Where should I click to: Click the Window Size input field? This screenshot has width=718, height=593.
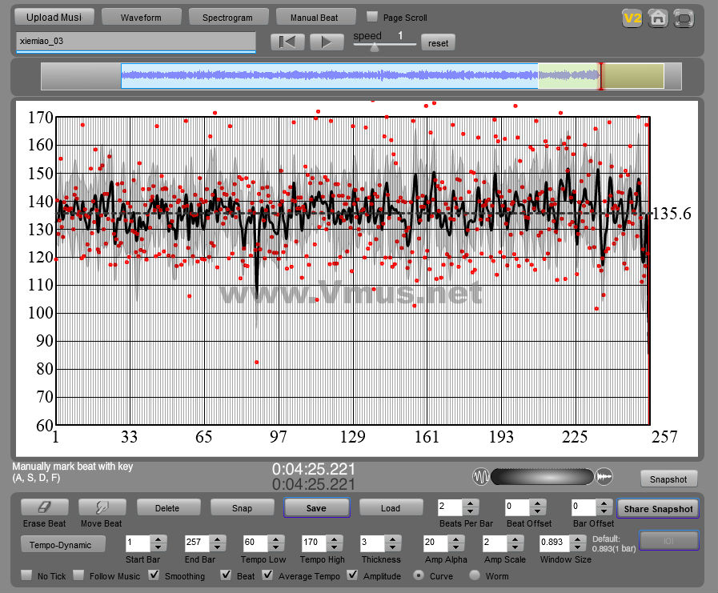555,543
